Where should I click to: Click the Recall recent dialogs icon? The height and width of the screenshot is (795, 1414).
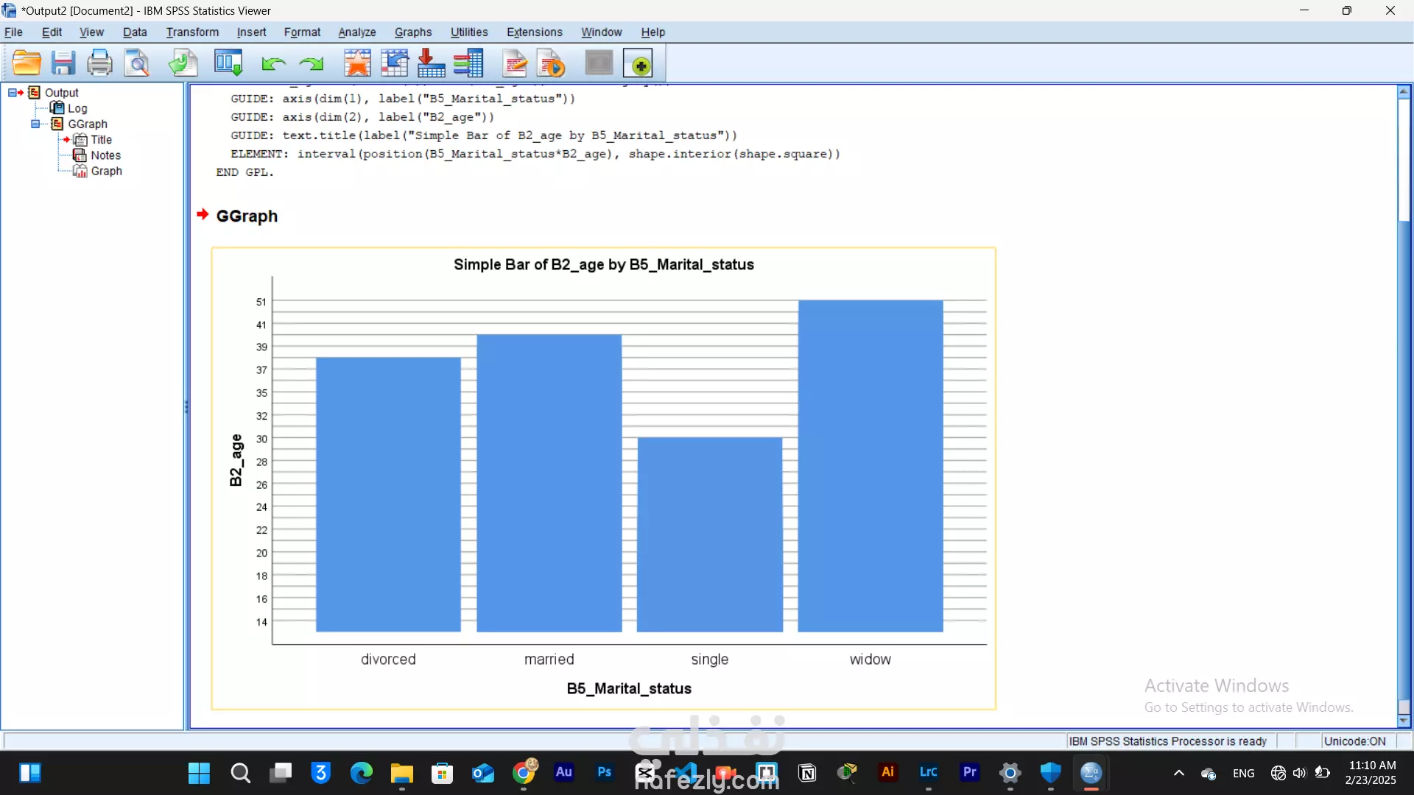click(228, 63)
